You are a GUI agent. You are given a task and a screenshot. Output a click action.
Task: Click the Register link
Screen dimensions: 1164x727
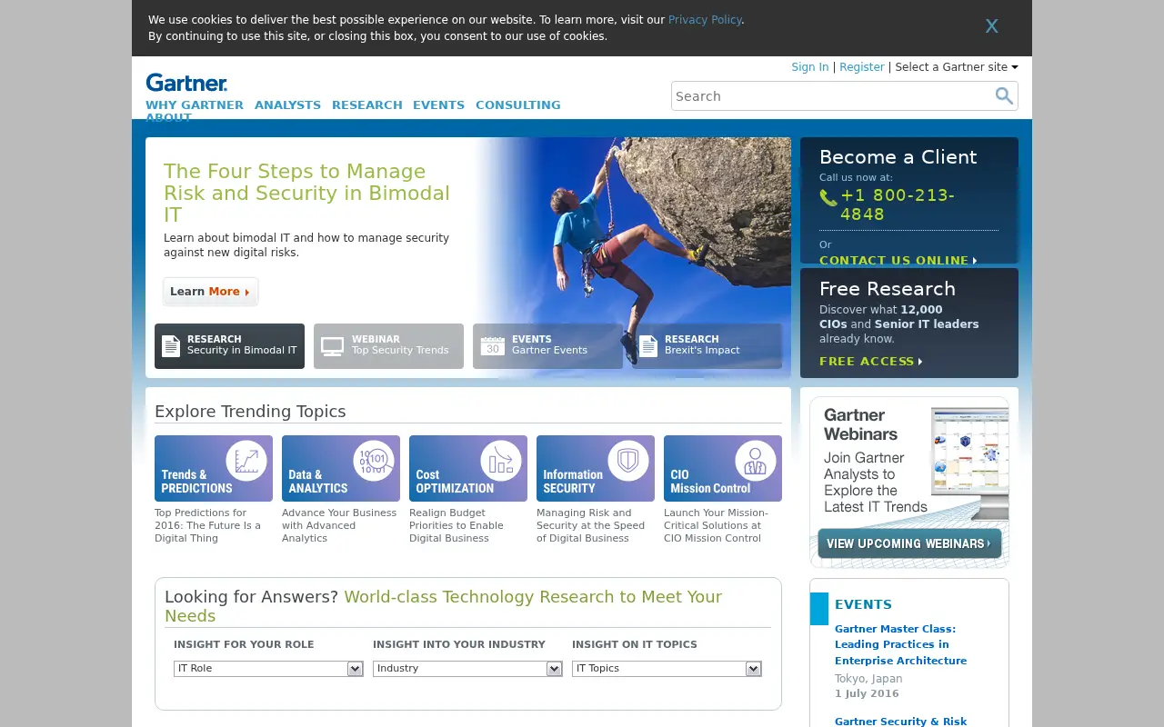pos(861,67)
